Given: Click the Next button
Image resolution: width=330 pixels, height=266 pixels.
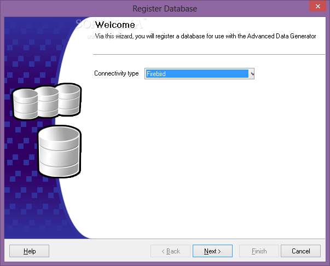Looking at the screenshot, I should coord(212,251).
